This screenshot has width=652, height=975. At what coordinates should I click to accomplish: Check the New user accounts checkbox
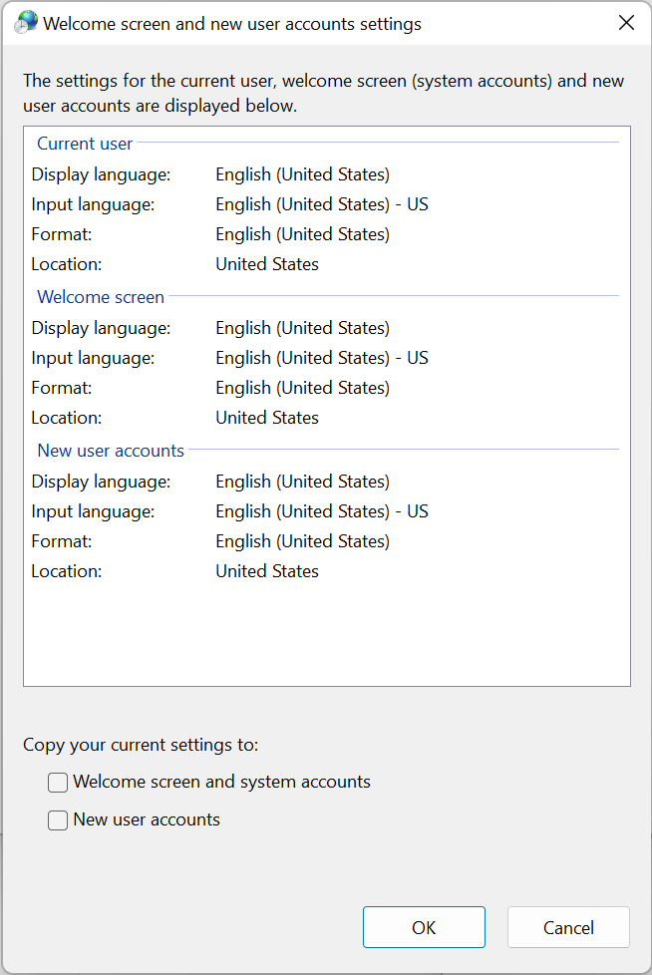(x=58, y=820)
